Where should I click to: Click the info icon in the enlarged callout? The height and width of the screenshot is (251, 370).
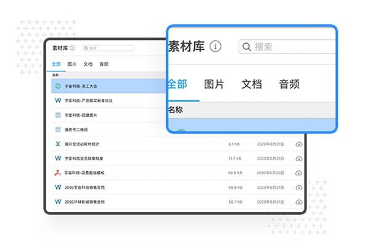point(215,47)
